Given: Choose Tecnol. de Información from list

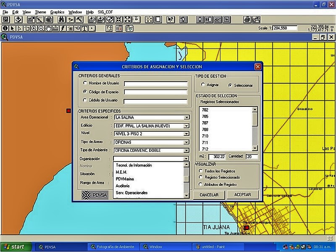Looking at the screenshot, I should (134, 165).
